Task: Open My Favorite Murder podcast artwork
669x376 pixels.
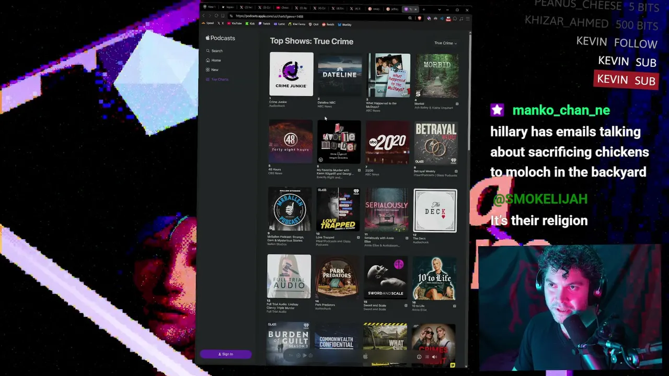Action: coord(339,143)
